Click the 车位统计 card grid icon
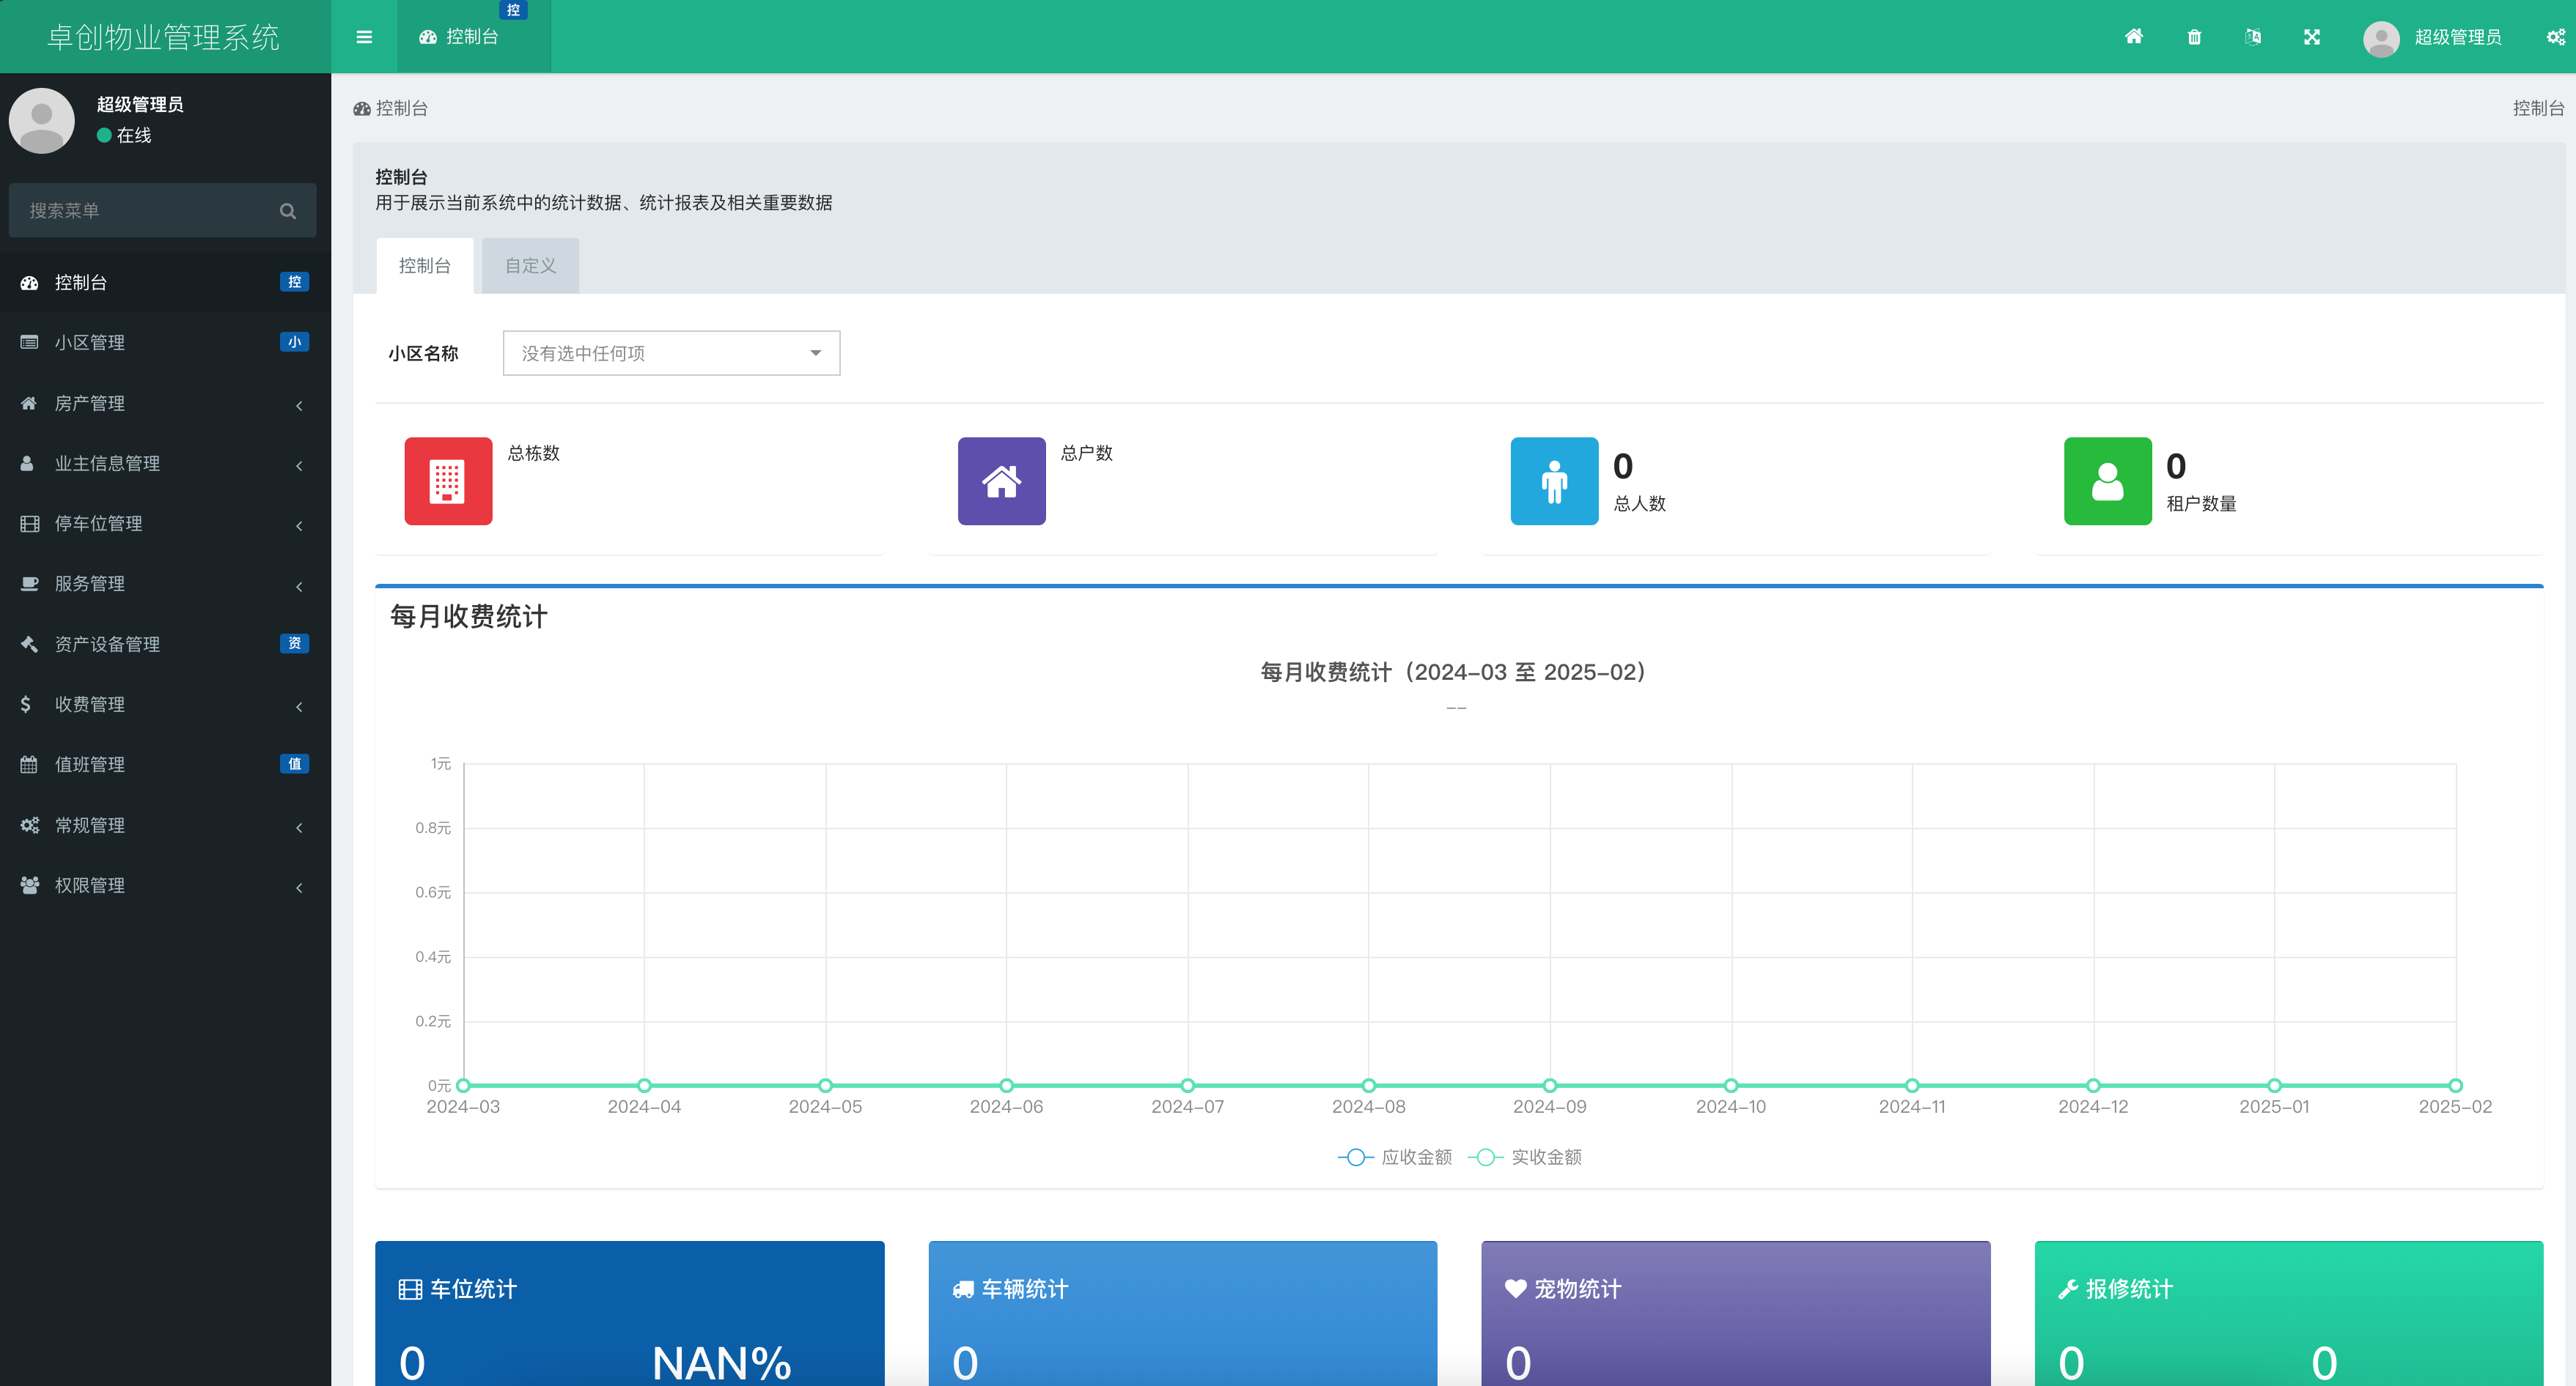The height and width of the screenshot is (1386, 2576). (410, 1289)
